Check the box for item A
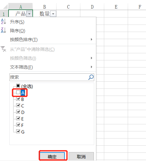 tap(18, 92)
